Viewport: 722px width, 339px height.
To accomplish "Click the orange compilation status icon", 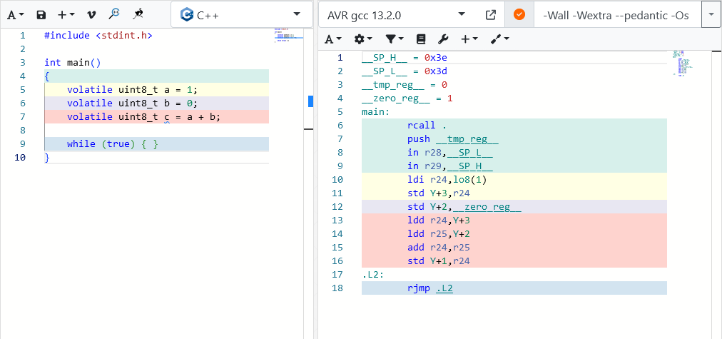I will pos(519,15).
